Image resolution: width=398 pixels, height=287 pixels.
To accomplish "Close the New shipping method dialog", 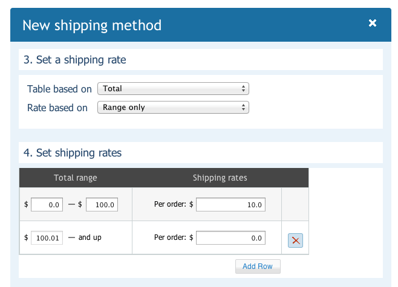I will (373, 23).
